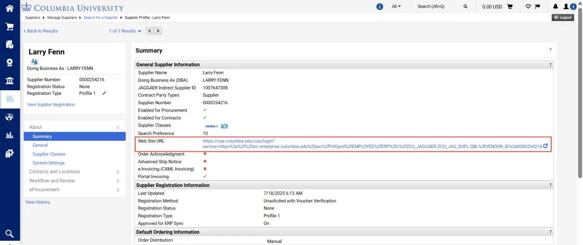Open help for Supplier Registration Information
583x245 pixels.
(x=550, y=185)
